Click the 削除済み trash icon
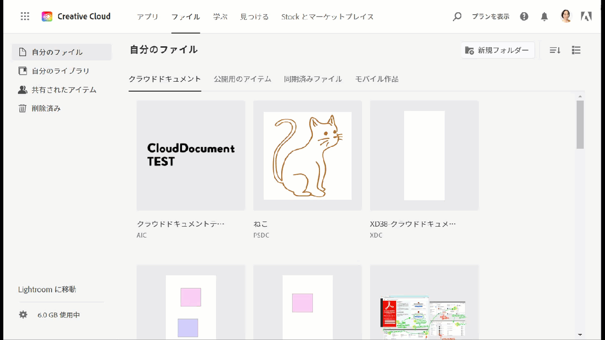This screenshot has height=340, width=605. pos(22,108)
